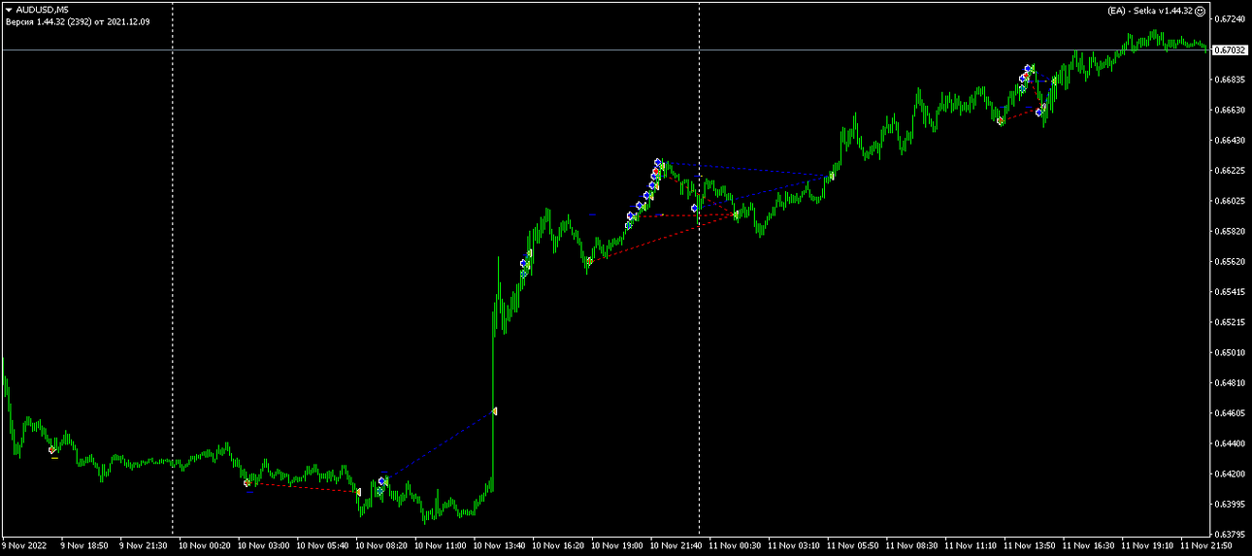Click the 11 Nov 00:30 time scale label
The height and width of the screenshot is (556, 1252).
pyautogui.click(x=736, y=545)
